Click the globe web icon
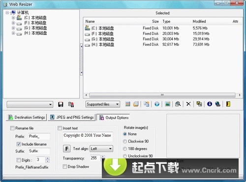This screenshot has width=246, height=182. 218,104
